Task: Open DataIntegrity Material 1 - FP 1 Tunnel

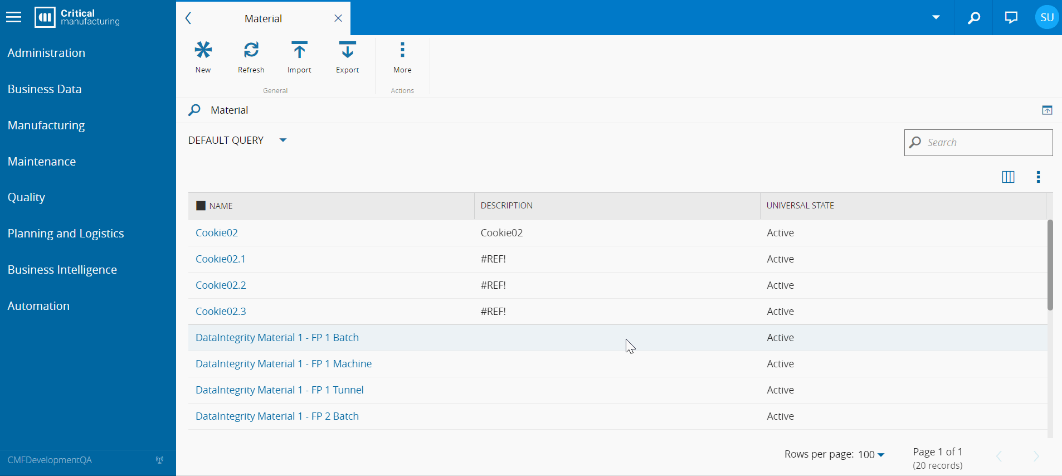Action: (279, 390)
